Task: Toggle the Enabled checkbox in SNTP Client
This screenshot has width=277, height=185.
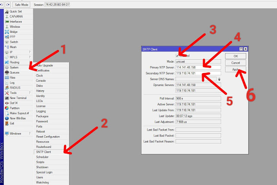Action: pos(177,56)
